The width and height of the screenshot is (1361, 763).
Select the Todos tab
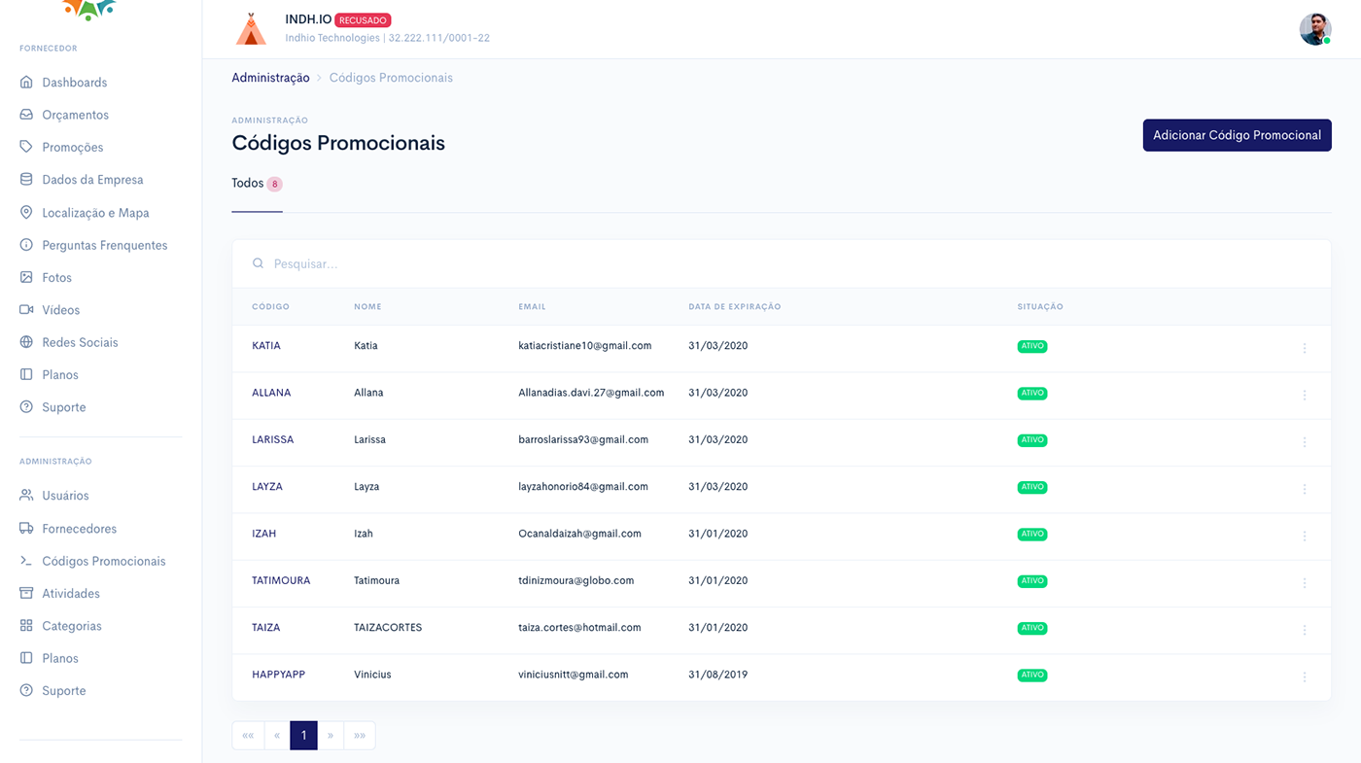click(x=248, y=184)
